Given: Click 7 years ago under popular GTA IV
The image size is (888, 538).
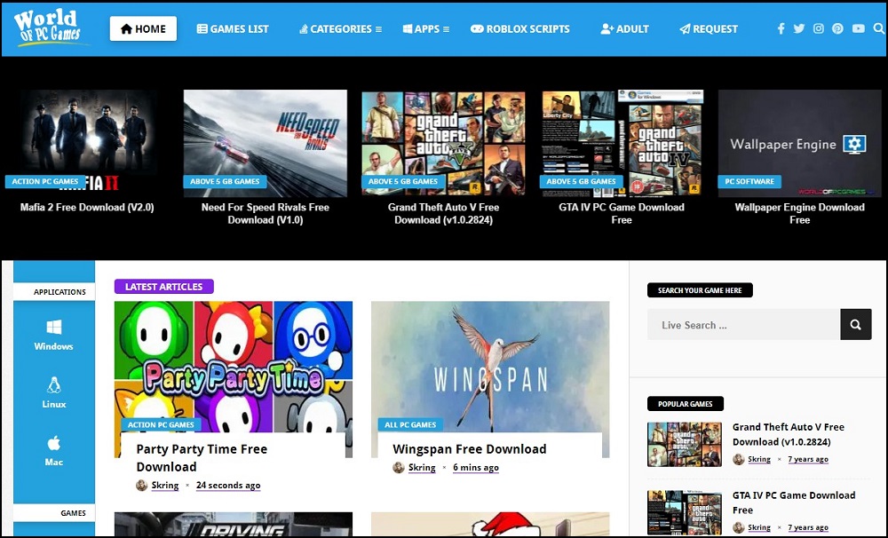Looking at the screenshot, I should [808, 528].
